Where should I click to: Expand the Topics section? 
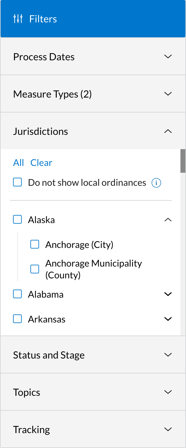coord(168,392)
